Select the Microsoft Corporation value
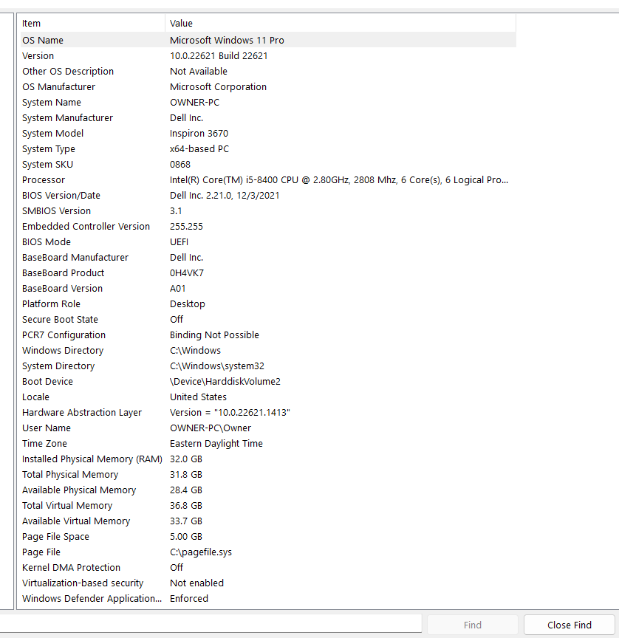 pos(218,86)
